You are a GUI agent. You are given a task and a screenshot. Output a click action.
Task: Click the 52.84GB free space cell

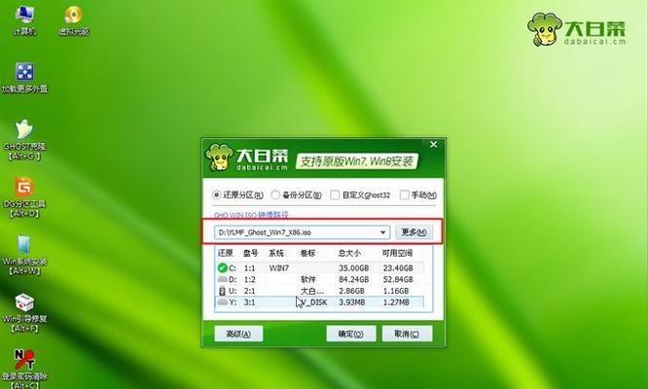[398, 279]
